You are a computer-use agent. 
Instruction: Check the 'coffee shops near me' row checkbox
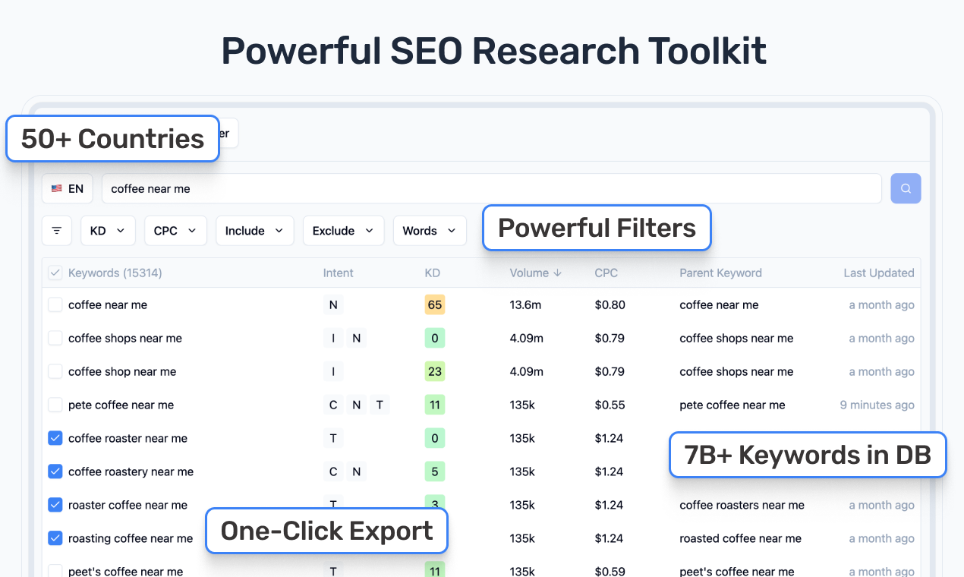coord(55,338)
